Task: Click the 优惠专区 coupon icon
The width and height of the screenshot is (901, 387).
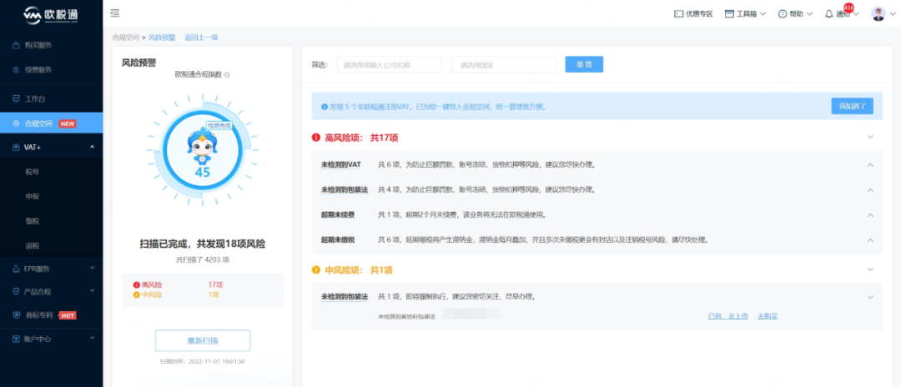Action: pos(678,14)
